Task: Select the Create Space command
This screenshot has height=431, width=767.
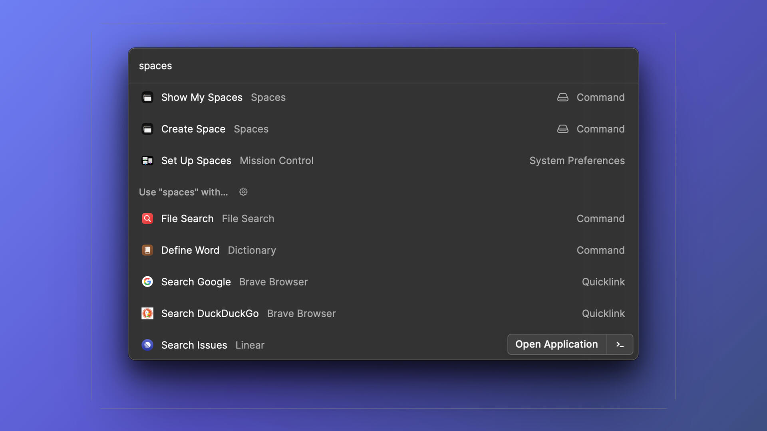Action: pos(193,129)
